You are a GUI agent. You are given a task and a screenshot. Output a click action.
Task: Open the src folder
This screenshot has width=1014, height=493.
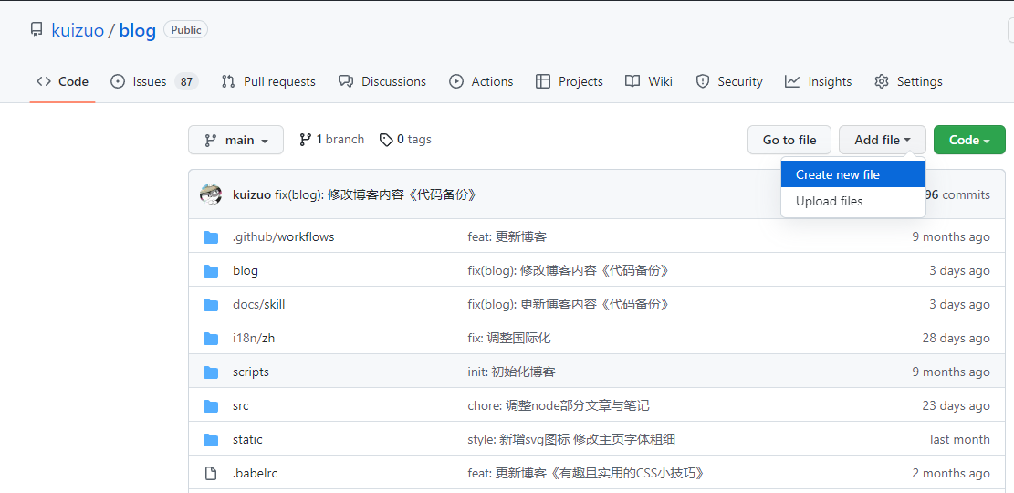coord(241,405)
